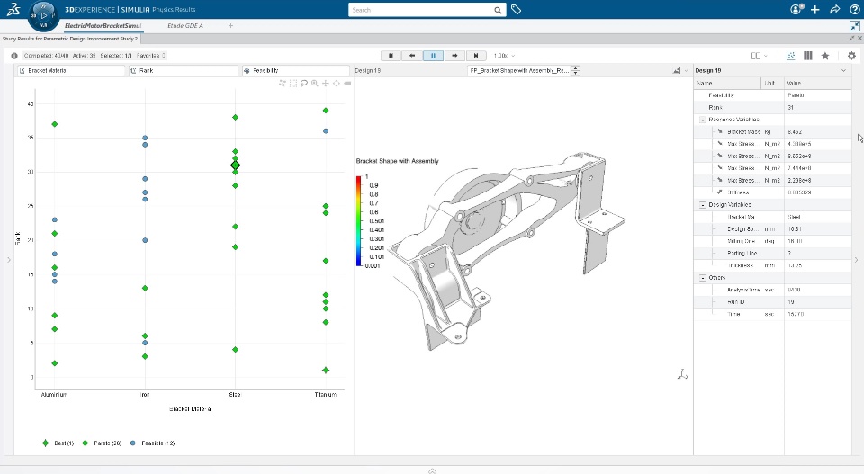Select the Stiffness row
Screen dimensions: 864x474
(x=772, y=192)
